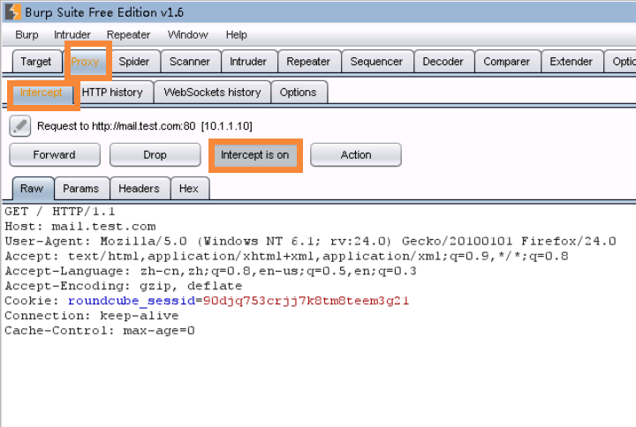
Task: Open the Help menu
Action: [236, 34]
